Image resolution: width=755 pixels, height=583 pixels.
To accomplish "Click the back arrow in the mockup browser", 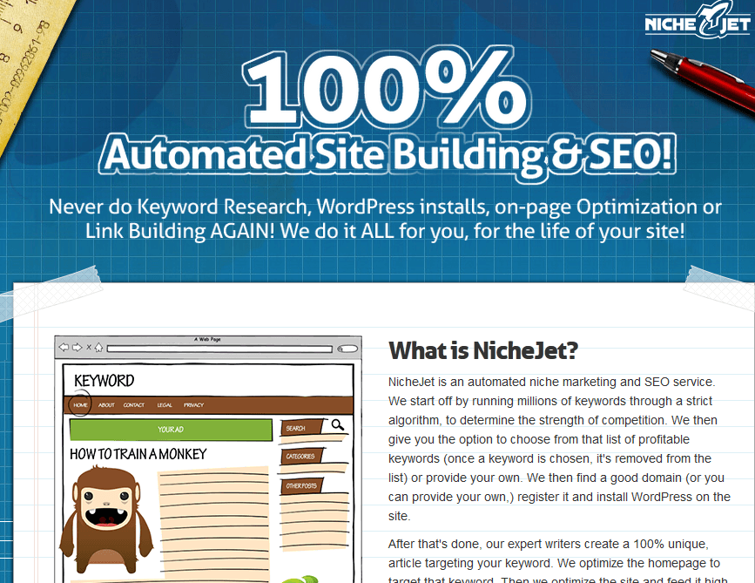I will (x=64, y=347).
